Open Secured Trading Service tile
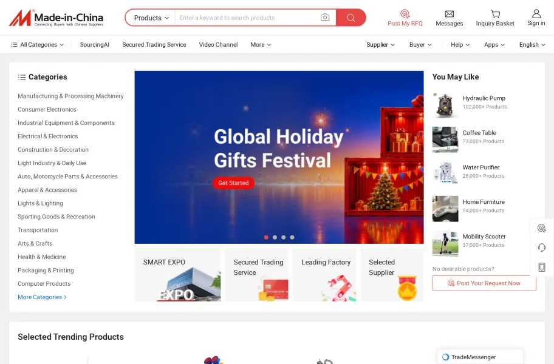 [x=257, y=275]
